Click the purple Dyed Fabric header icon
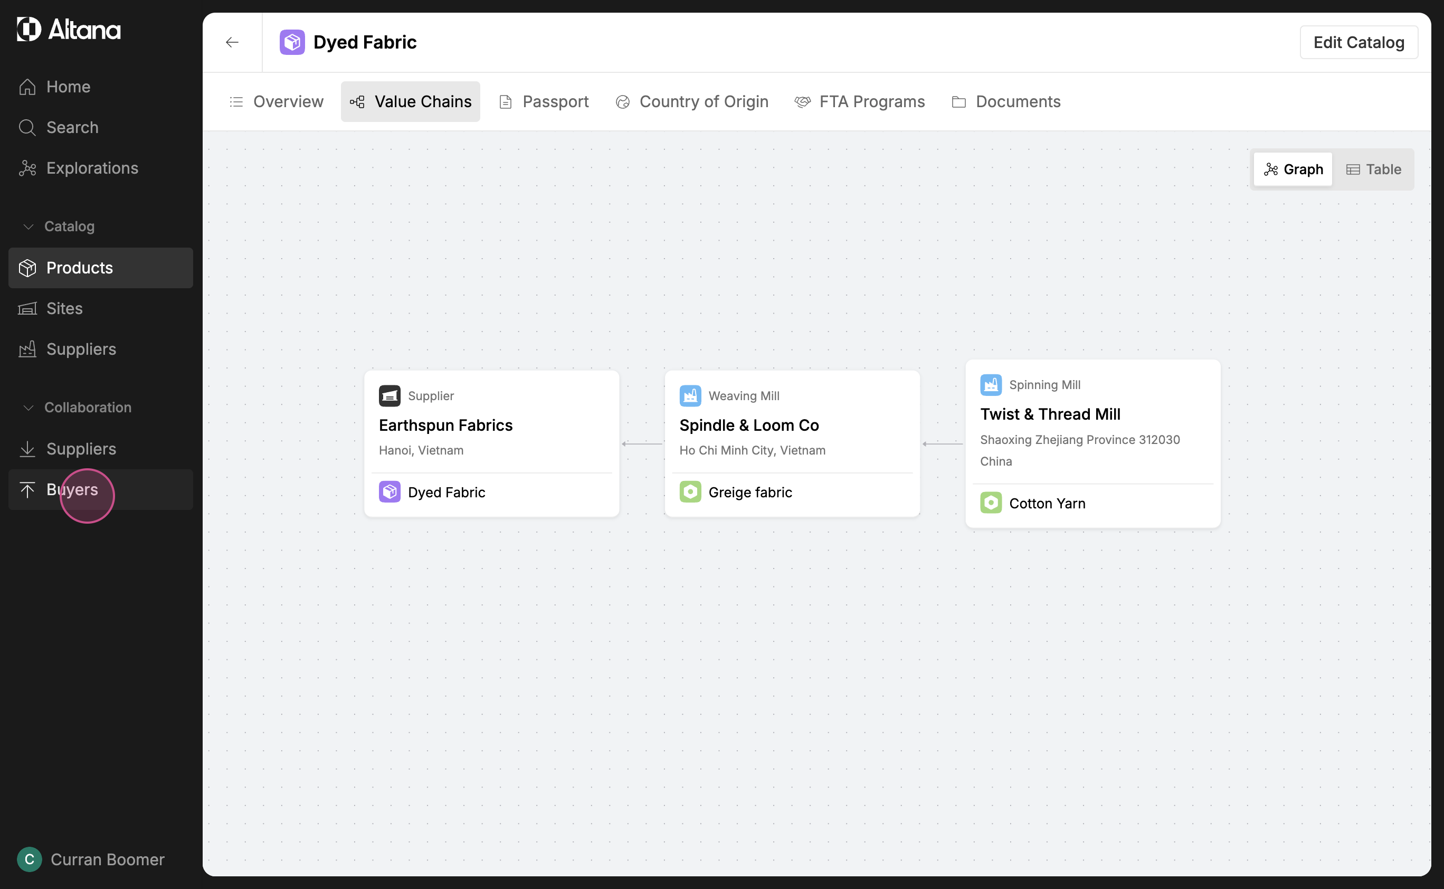Viewport: 1444px width, 889px height. (x=292, y=42)
